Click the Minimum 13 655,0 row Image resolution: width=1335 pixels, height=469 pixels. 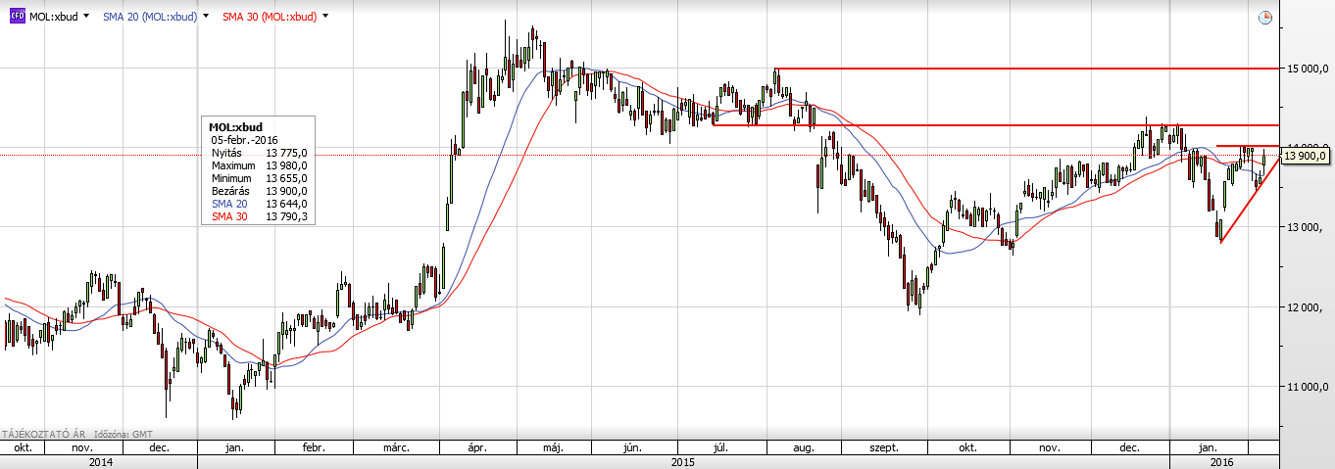click(259, 178)
